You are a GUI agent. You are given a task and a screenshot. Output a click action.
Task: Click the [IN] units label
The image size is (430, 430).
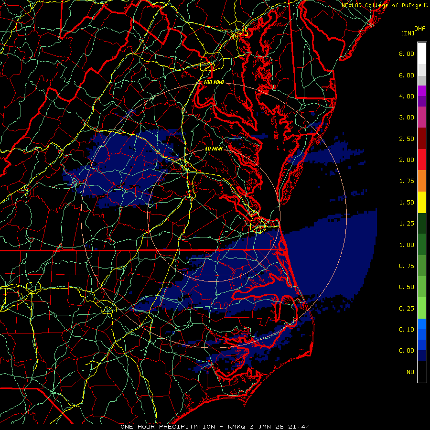(408, 33)
